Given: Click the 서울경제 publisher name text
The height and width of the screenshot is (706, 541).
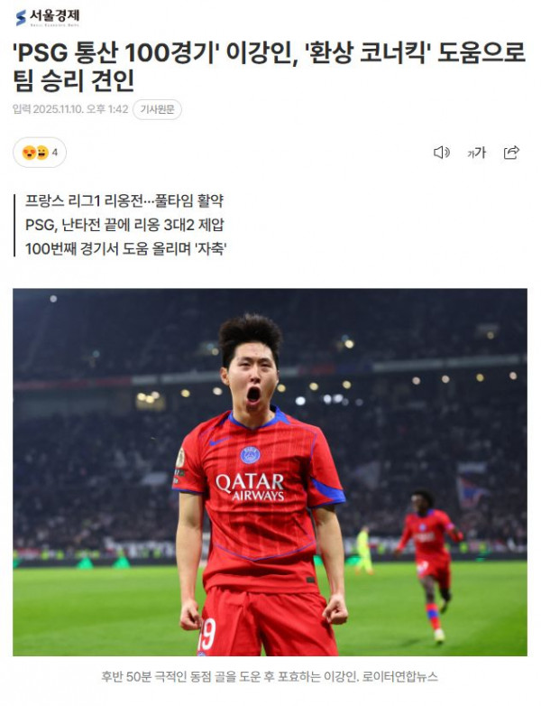Looking at the screenshot, I should point(55,15).
